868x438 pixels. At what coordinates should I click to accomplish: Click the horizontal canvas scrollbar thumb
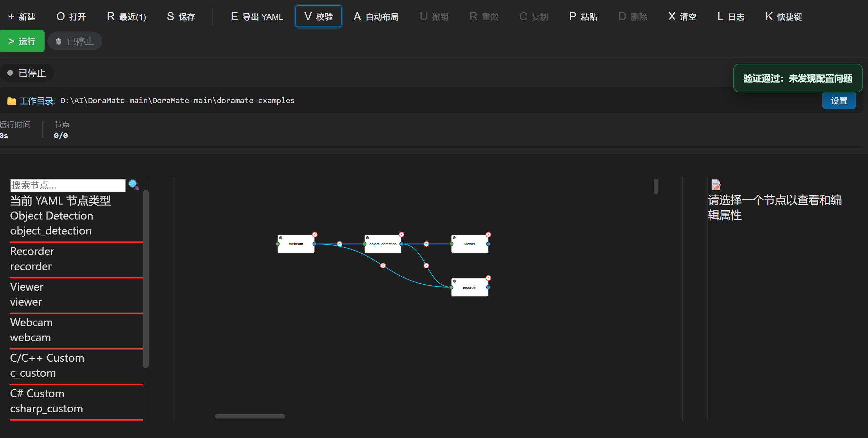pyautogui.click(x=250, y=416)
